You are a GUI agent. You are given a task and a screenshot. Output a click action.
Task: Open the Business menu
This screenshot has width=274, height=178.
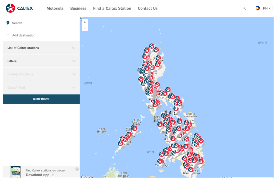tap(78, 9)
